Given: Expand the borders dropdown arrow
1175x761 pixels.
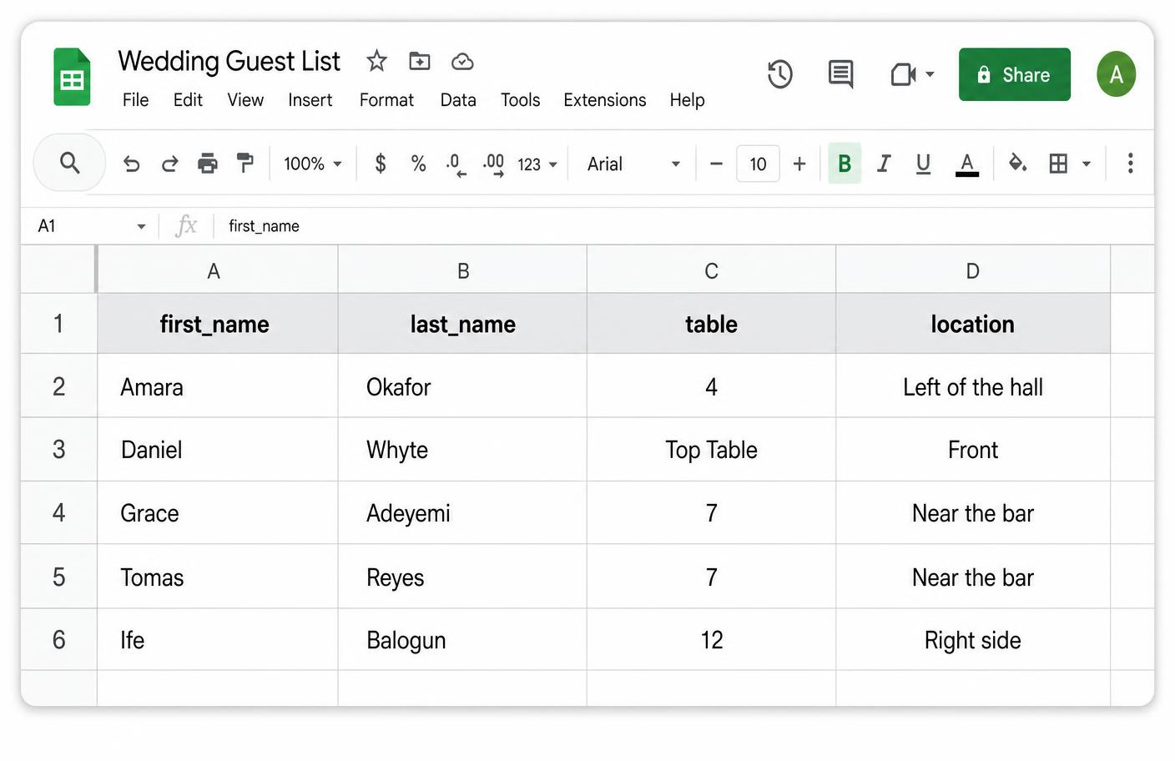Looking at the screenshot, I should coord(1087,164).
